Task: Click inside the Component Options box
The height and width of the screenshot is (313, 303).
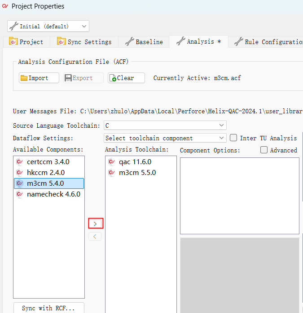Action: 239,196
